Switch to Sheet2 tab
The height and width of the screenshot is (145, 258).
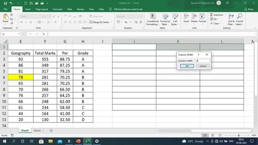(x=37, y=130)
